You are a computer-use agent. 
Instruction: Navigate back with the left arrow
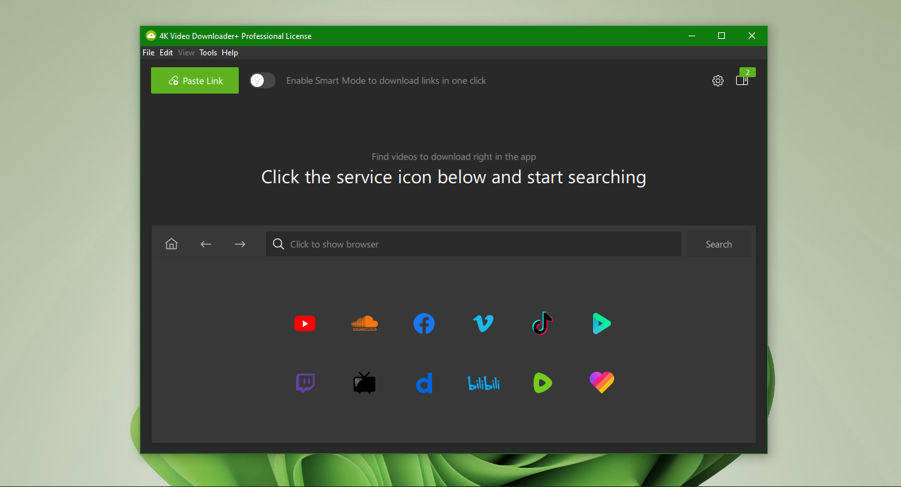pyautogui.click(x=206, y=244)
